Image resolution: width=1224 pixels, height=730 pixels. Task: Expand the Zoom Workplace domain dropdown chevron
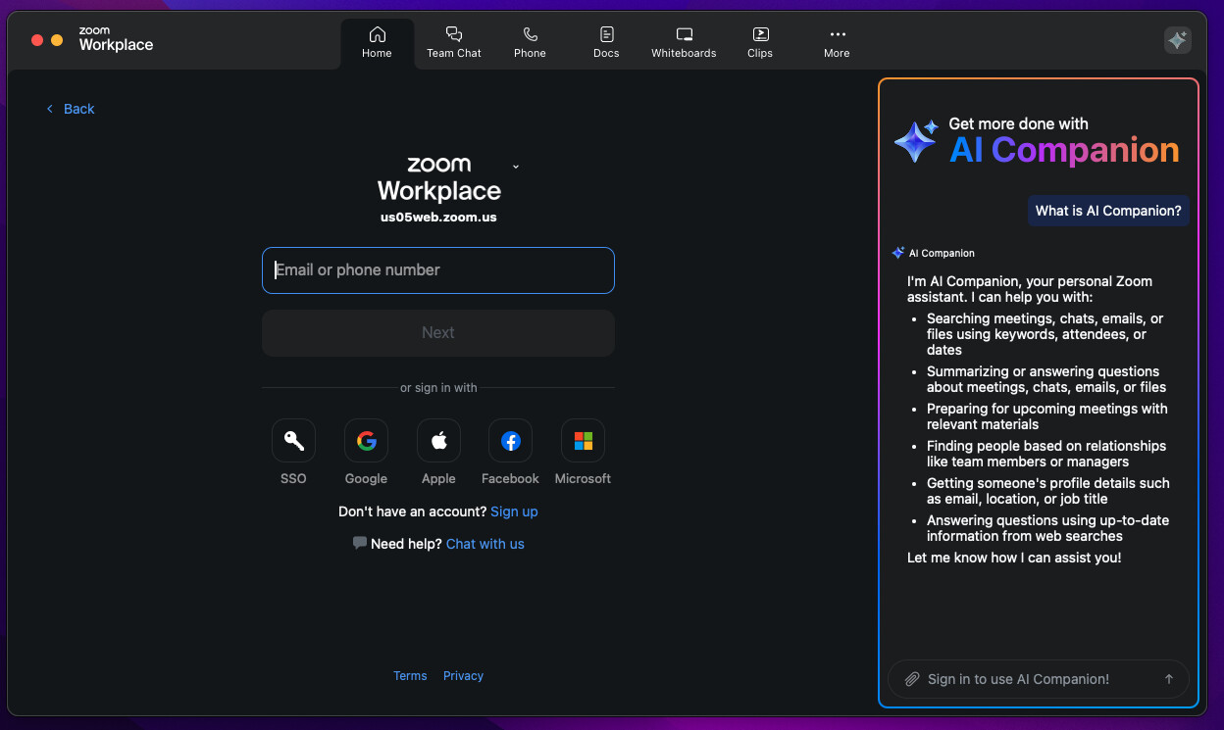point(516,167)
